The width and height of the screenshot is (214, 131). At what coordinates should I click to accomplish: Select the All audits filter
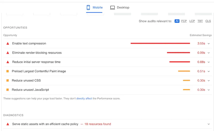[x=177, y=21]
